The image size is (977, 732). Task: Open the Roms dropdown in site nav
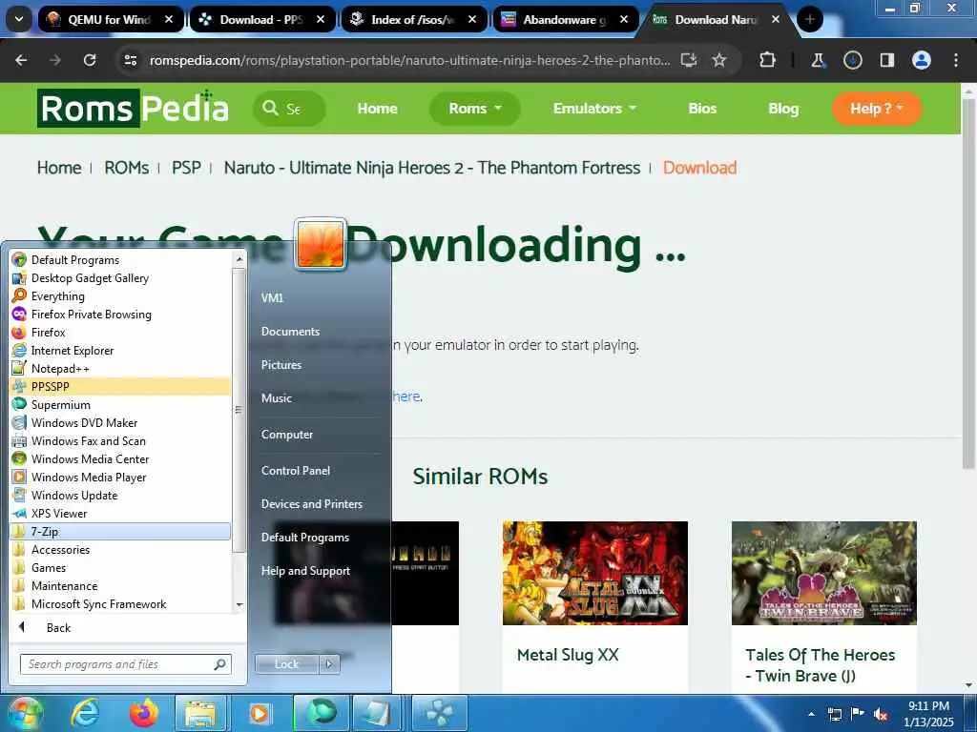pos(475,109)
